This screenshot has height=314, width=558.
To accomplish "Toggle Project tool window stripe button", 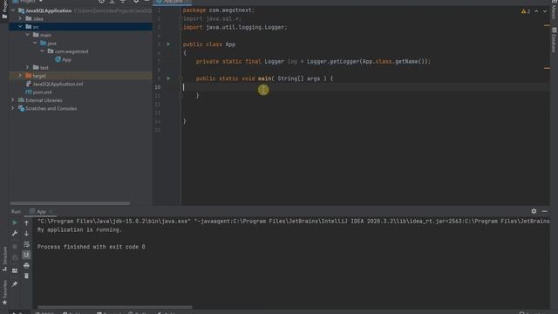I will coord(4,10).
